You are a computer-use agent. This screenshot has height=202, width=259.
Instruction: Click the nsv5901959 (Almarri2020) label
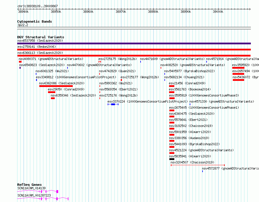(x=190, y=132)
